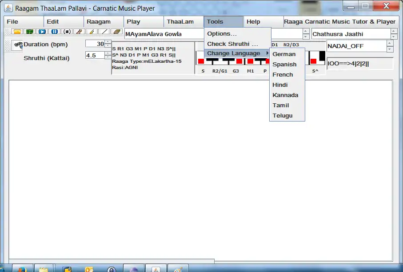The height and width of the screenshot is (272, 403).
Task: Open the Play menu
Action: (144, 22)
